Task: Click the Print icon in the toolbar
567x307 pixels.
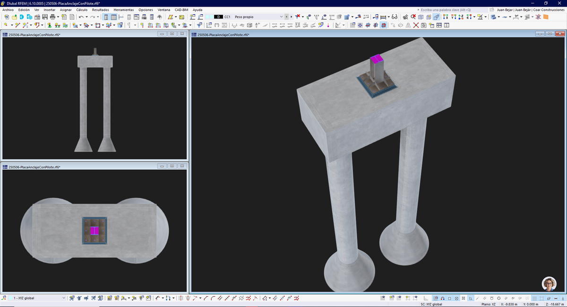Action: click(x=52, y=17)
